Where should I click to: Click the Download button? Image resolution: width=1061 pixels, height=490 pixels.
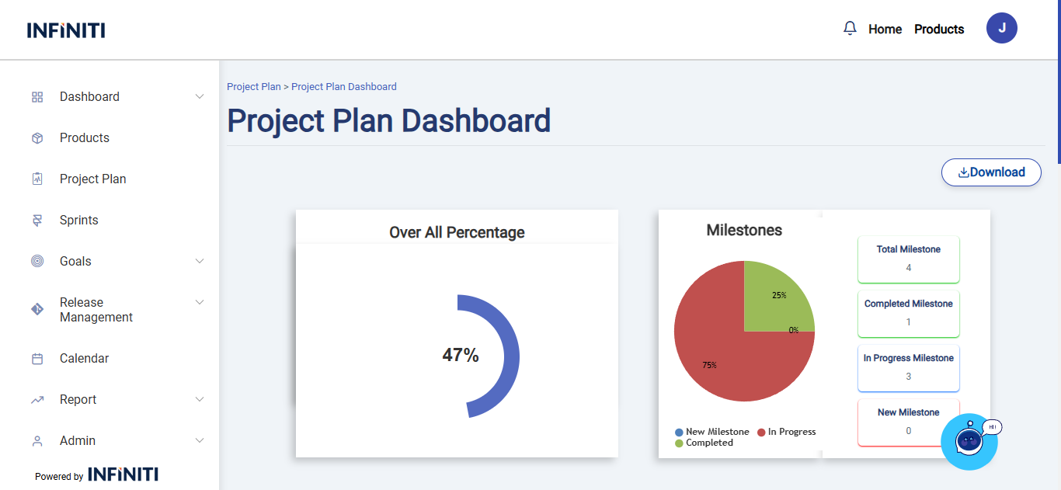(991, 172)
